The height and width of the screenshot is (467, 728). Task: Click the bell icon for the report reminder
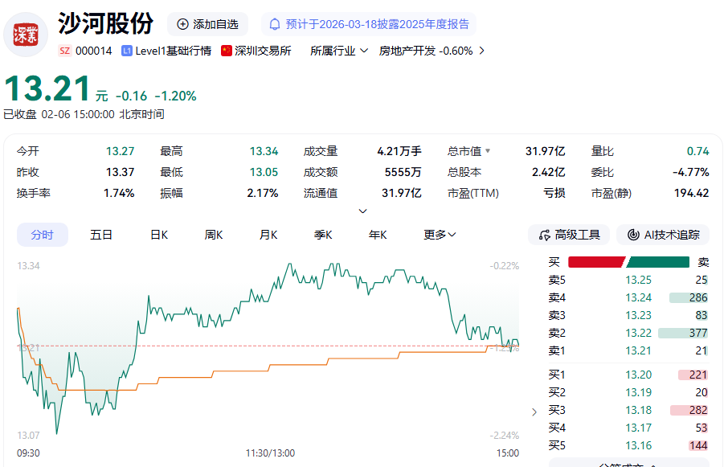[x=276, y=24]
